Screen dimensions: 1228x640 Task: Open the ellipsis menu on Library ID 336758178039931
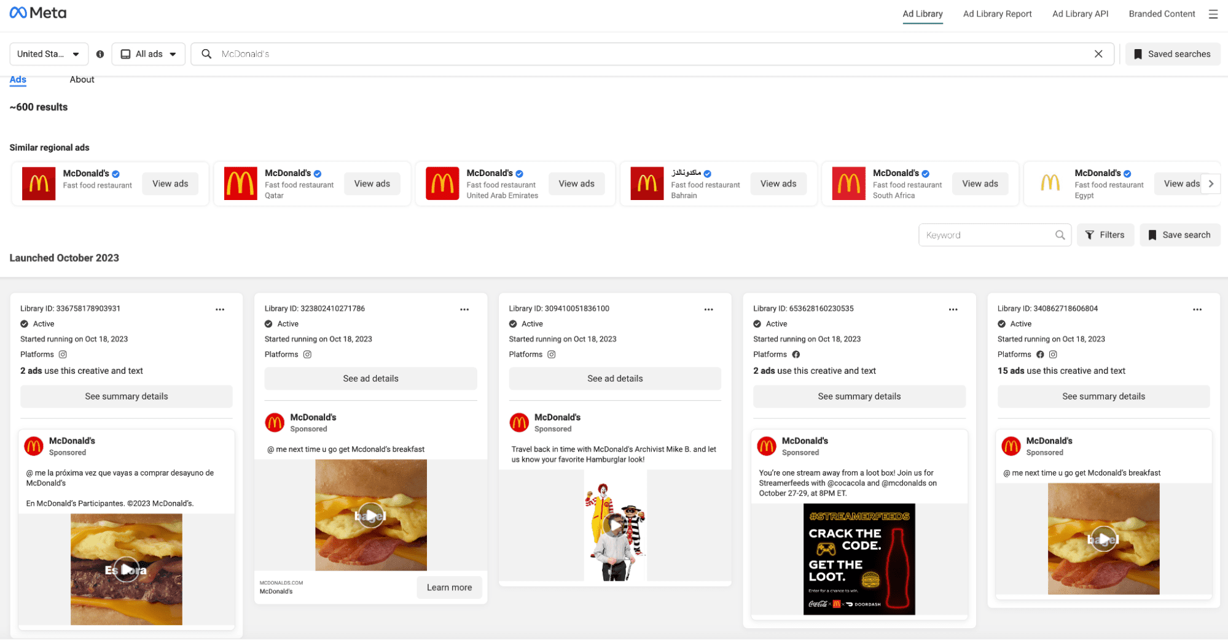(x=220, y=309)
